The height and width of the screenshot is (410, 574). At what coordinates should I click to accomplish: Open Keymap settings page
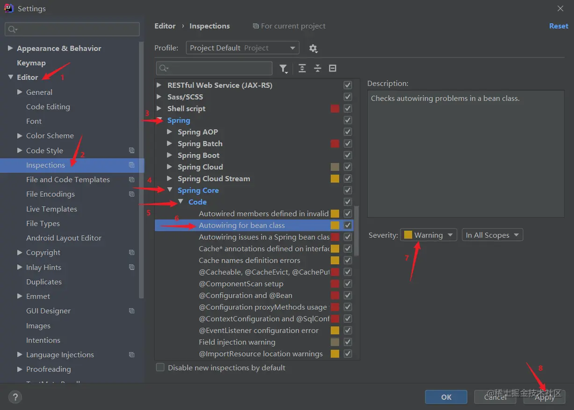[31, 63]
